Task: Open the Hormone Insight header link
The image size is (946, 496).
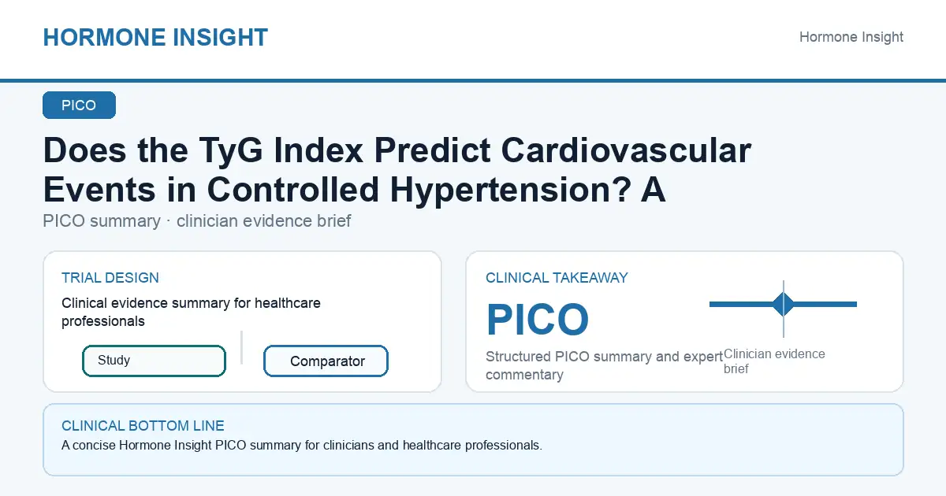Action: click(851, 37)
